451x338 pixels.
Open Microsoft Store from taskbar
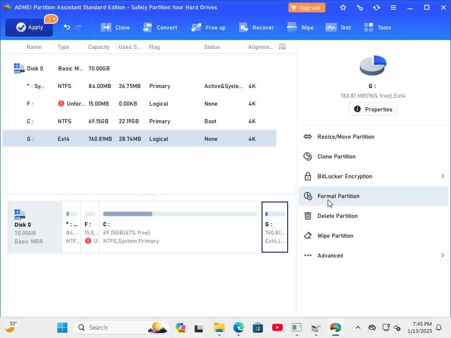point(258,327)
